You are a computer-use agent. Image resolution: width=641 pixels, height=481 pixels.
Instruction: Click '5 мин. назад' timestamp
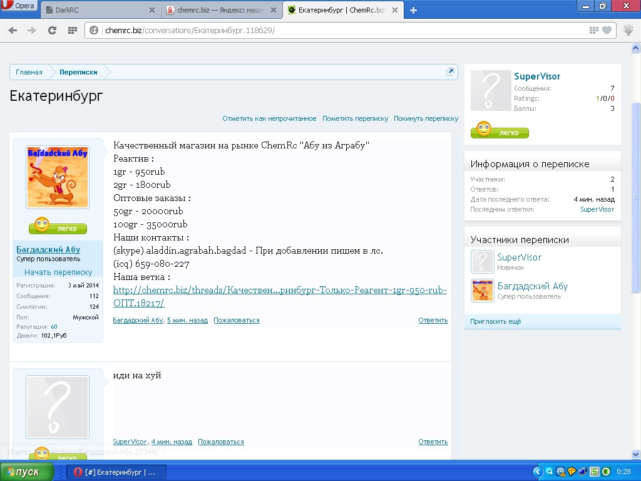pos(187,320)
